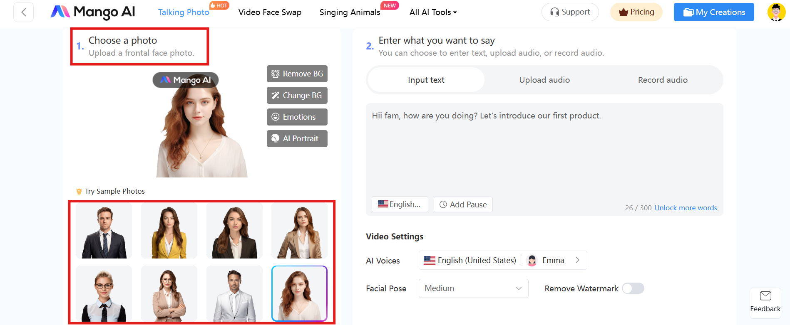Click the Video Settings heading

395,236
